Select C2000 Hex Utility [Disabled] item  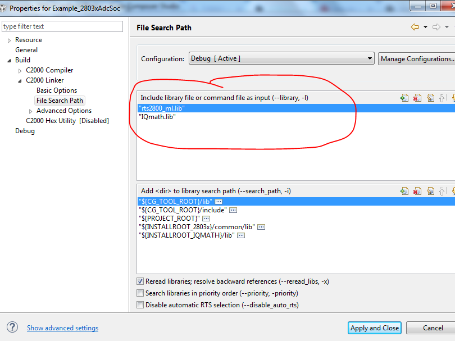click(x=67, y=121)
